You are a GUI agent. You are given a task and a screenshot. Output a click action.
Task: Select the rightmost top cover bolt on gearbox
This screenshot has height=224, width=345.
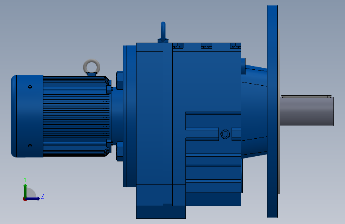pos(236,46)
